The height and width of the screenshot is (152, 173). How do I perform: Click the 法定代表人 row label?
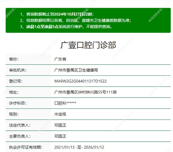20,125
